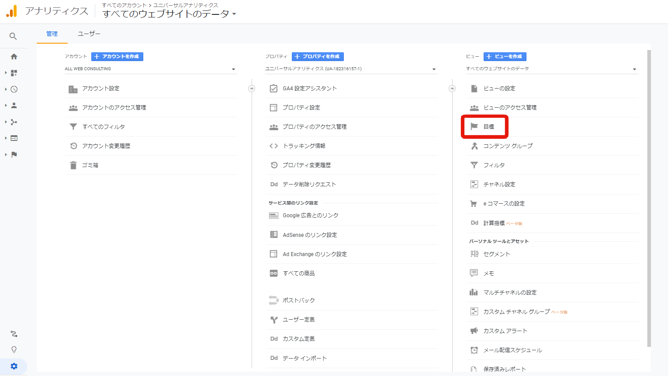Screen dimensions: 668x376
Task: Open Discover lightbulb icon in sidebar
Action: point(14,350)
